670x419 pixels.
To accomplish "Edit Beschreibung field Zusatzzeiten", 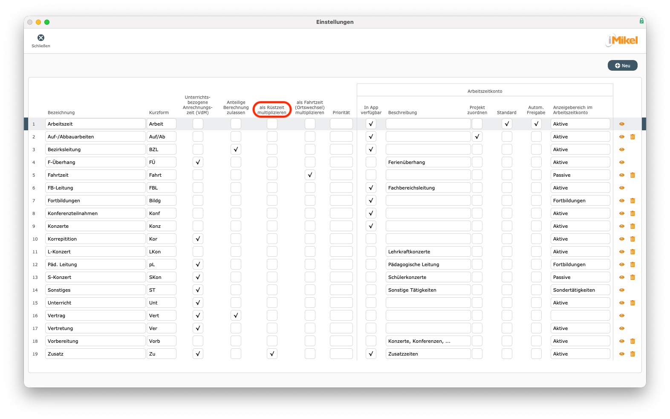I will click(x=428, y=354).
